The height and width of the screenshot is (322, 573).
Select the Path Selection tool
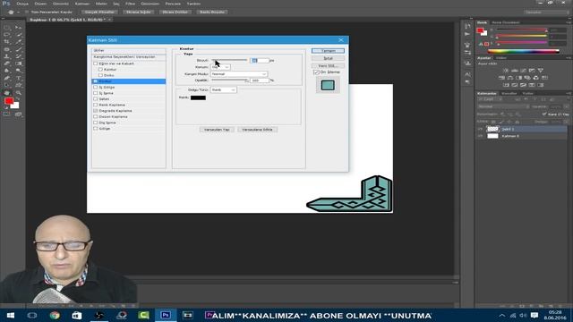pos(7,85)
